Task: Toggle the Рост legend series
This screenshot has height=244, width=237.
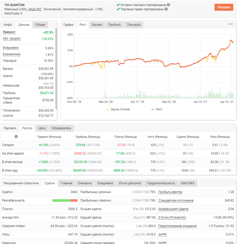Action: pyautogui.click(x=157, y=109)
